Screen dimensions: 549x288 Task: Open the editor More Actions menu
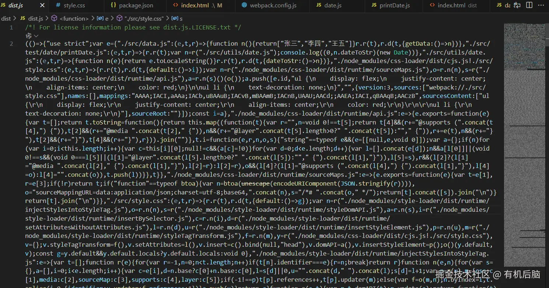(x=541, y=5)
